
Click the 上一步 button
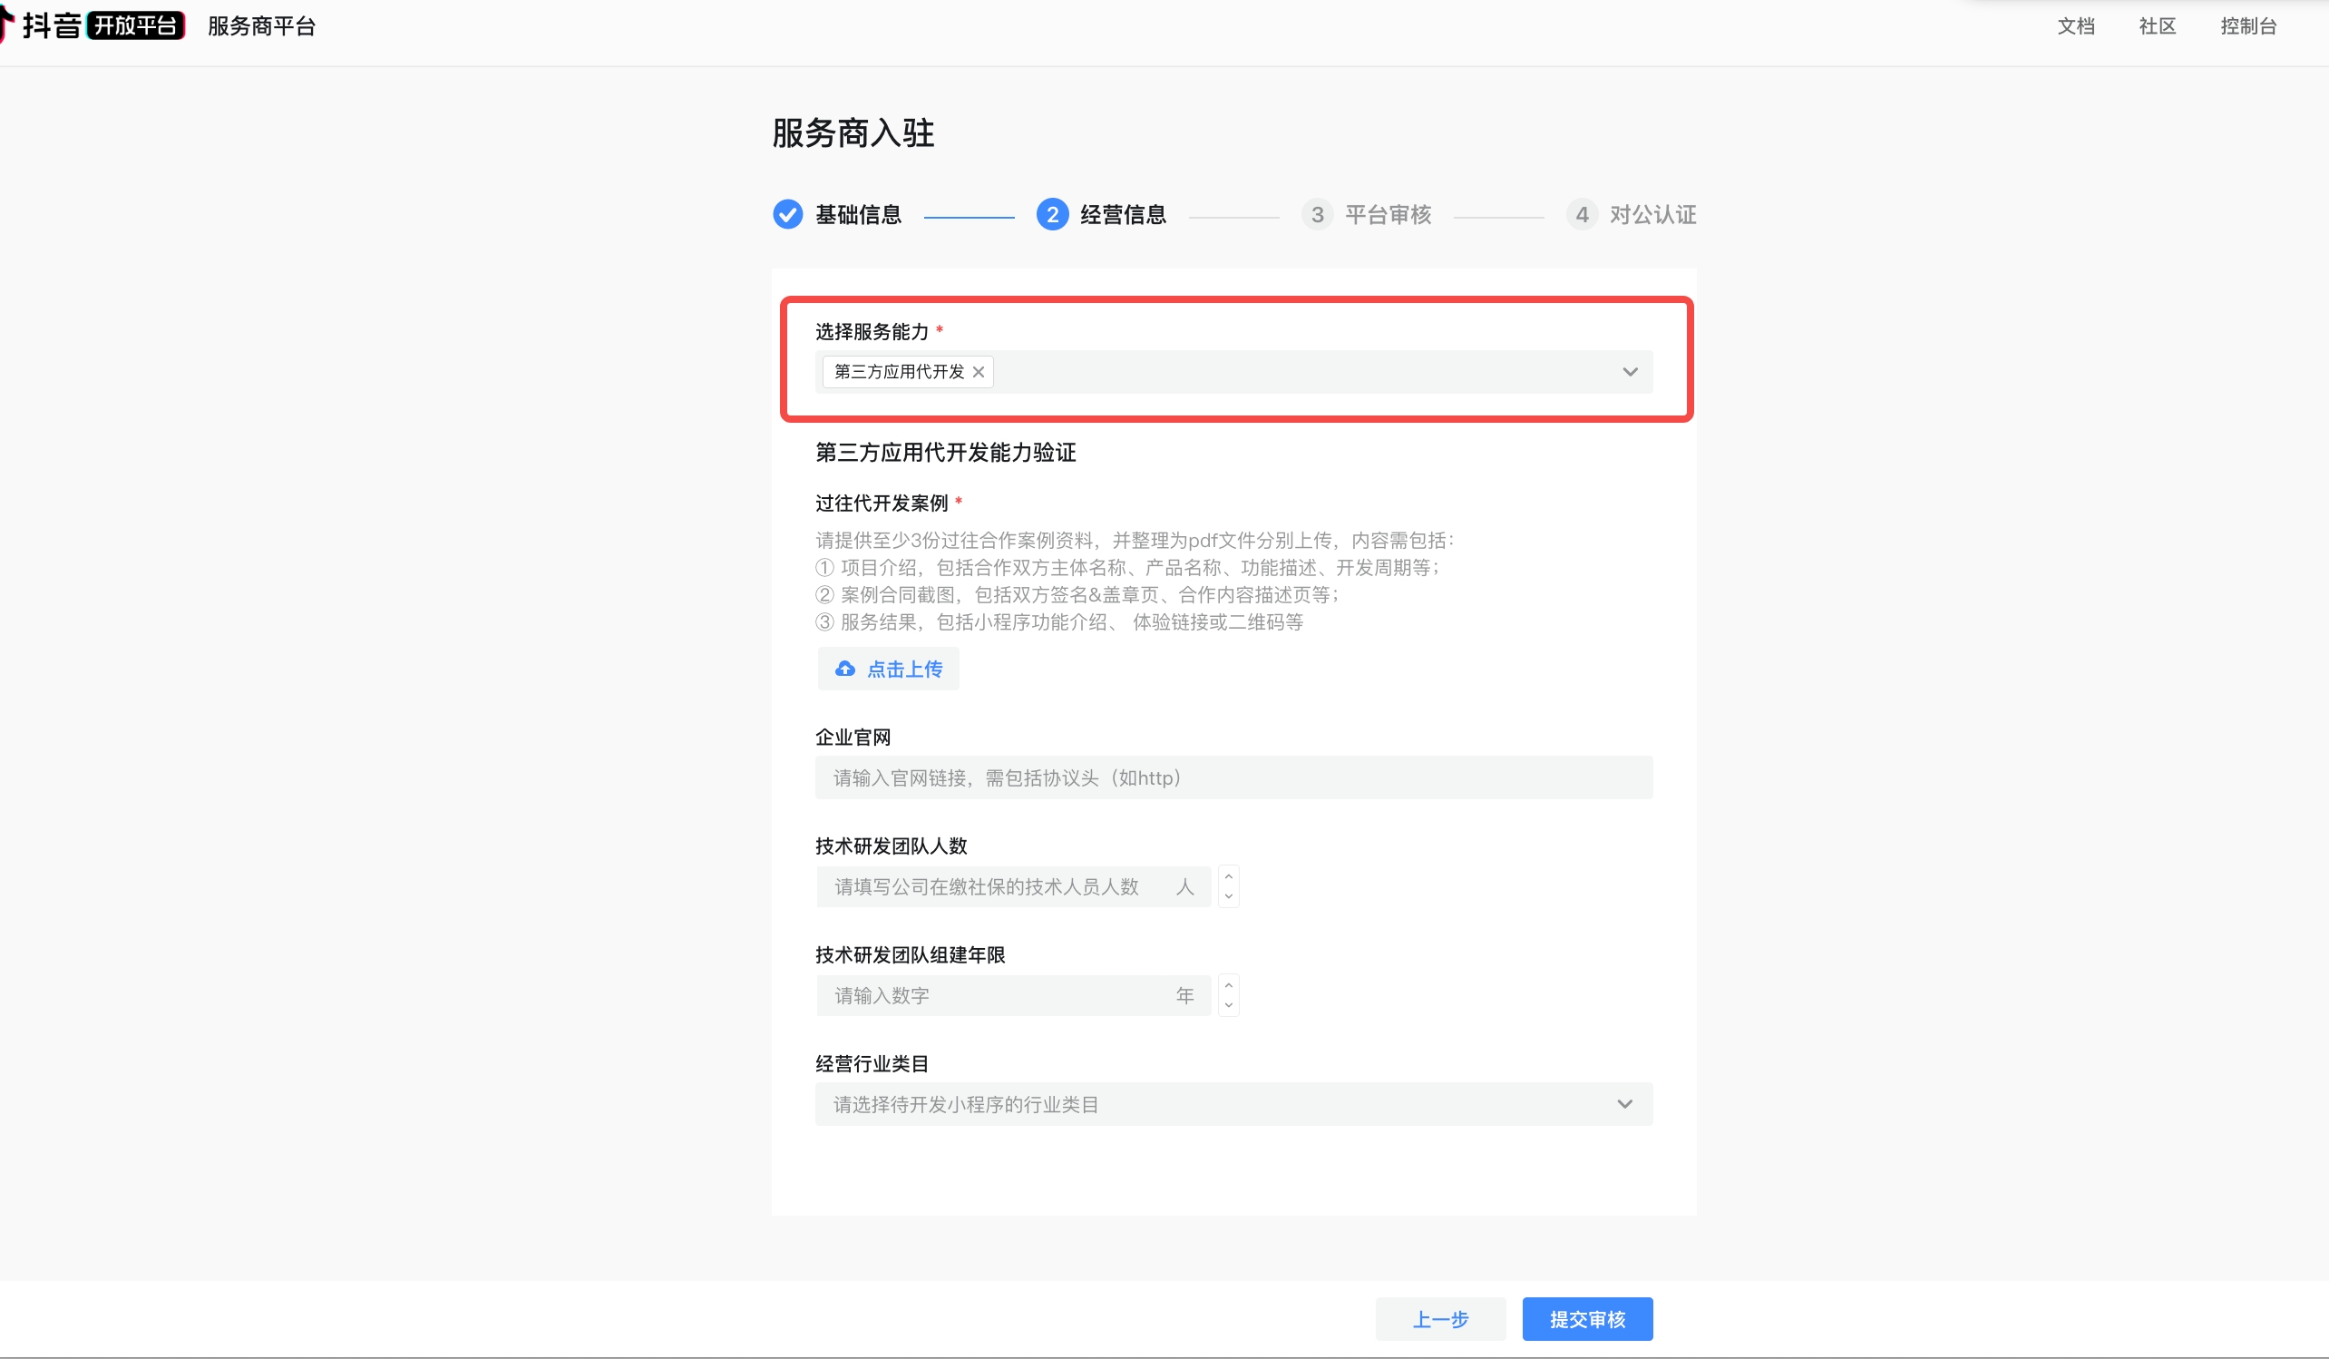click(1441, 1319)
